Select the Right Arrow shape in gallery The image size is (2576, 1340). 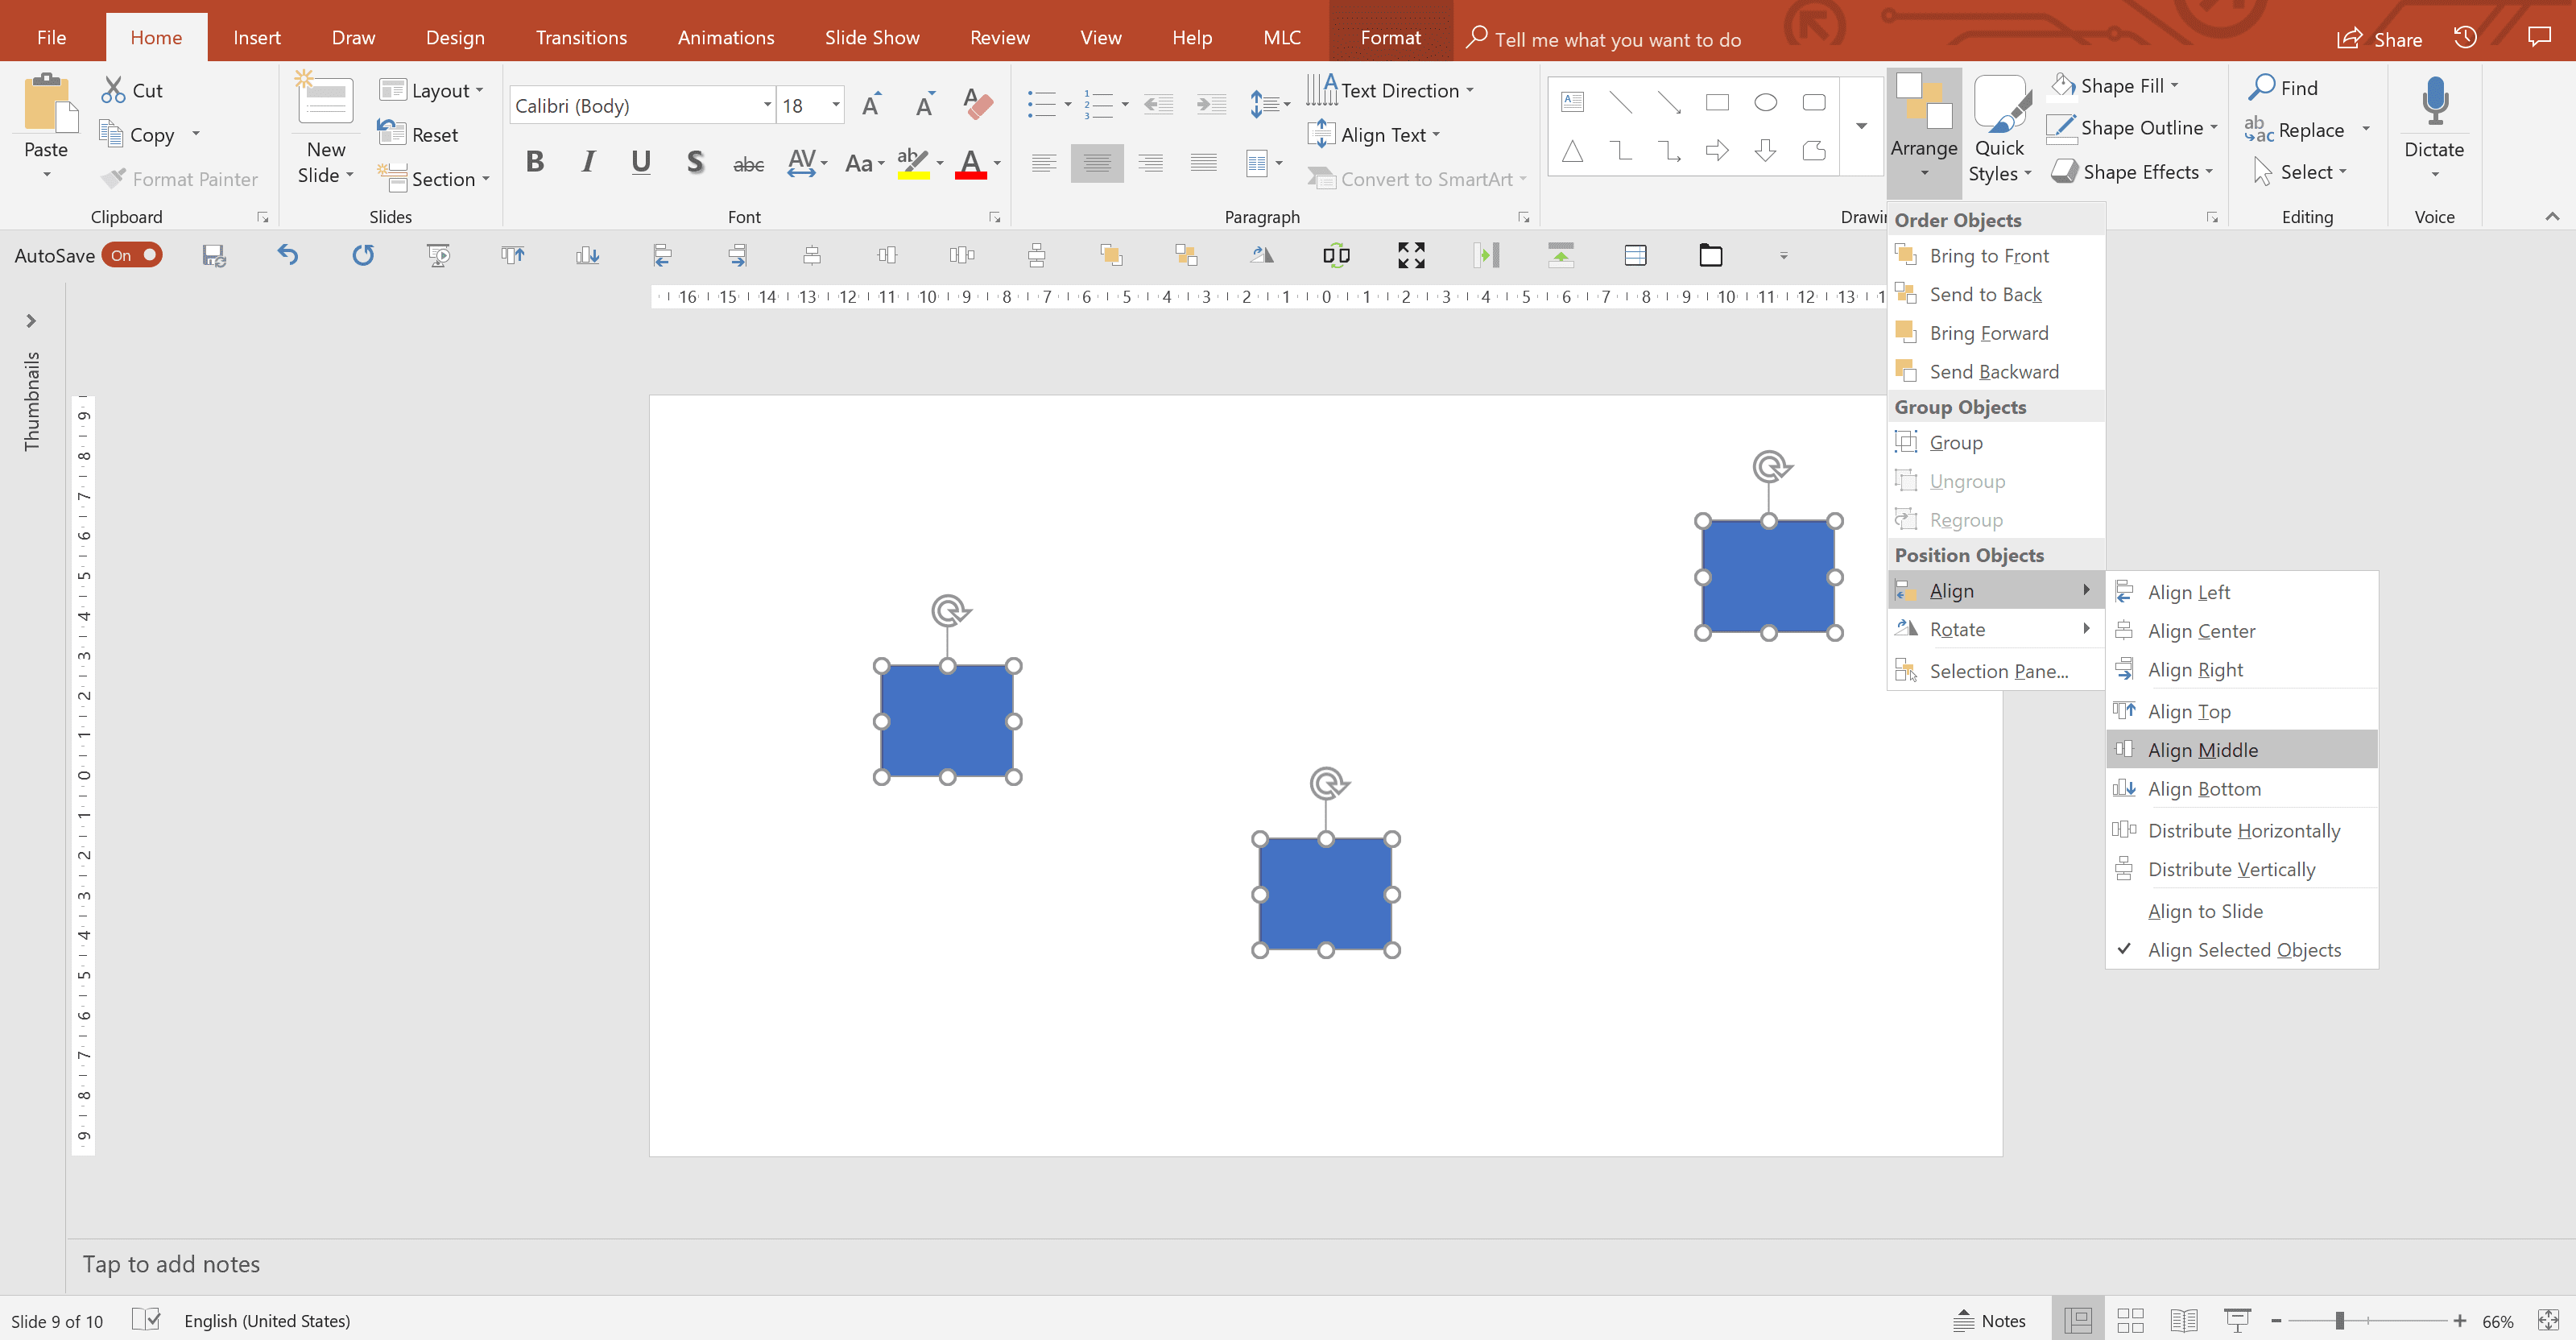coord(1717,151)
